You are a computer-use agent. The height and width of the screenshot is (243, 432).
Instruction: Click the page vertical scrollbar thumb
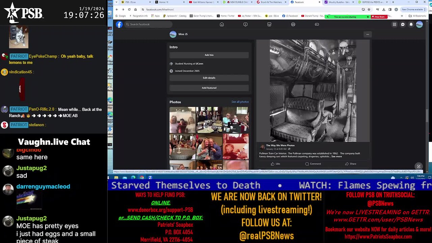pyautogui.click(x=427, y=115)
